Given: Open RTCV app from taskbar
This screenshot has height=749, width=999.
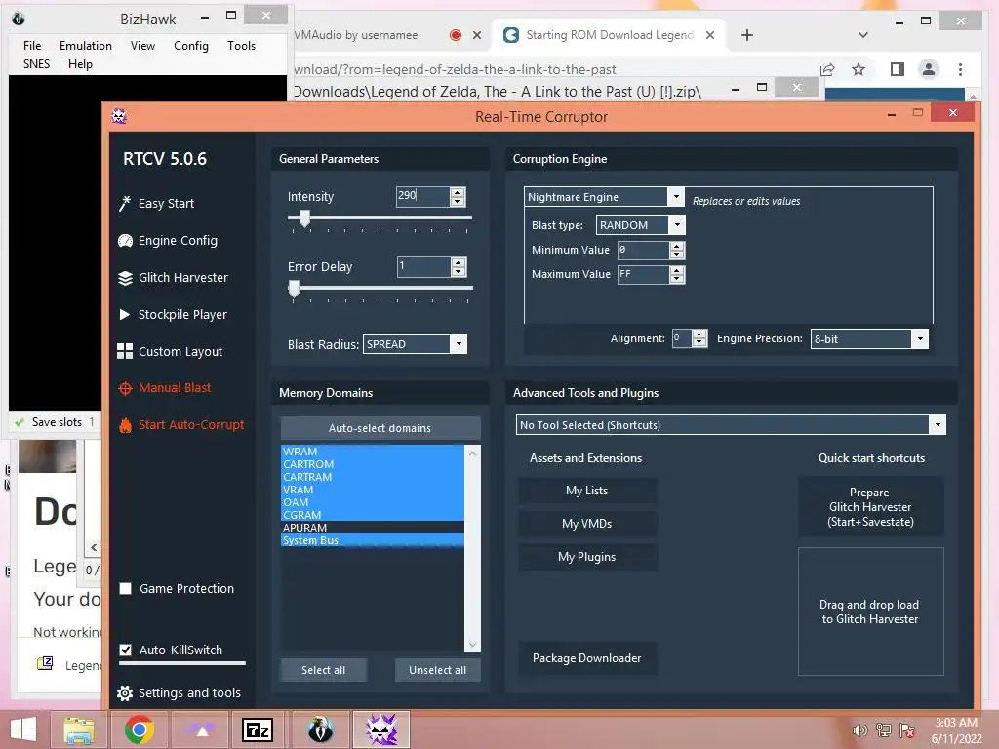Looking at the screenshot, I should (x=381, y=729).
